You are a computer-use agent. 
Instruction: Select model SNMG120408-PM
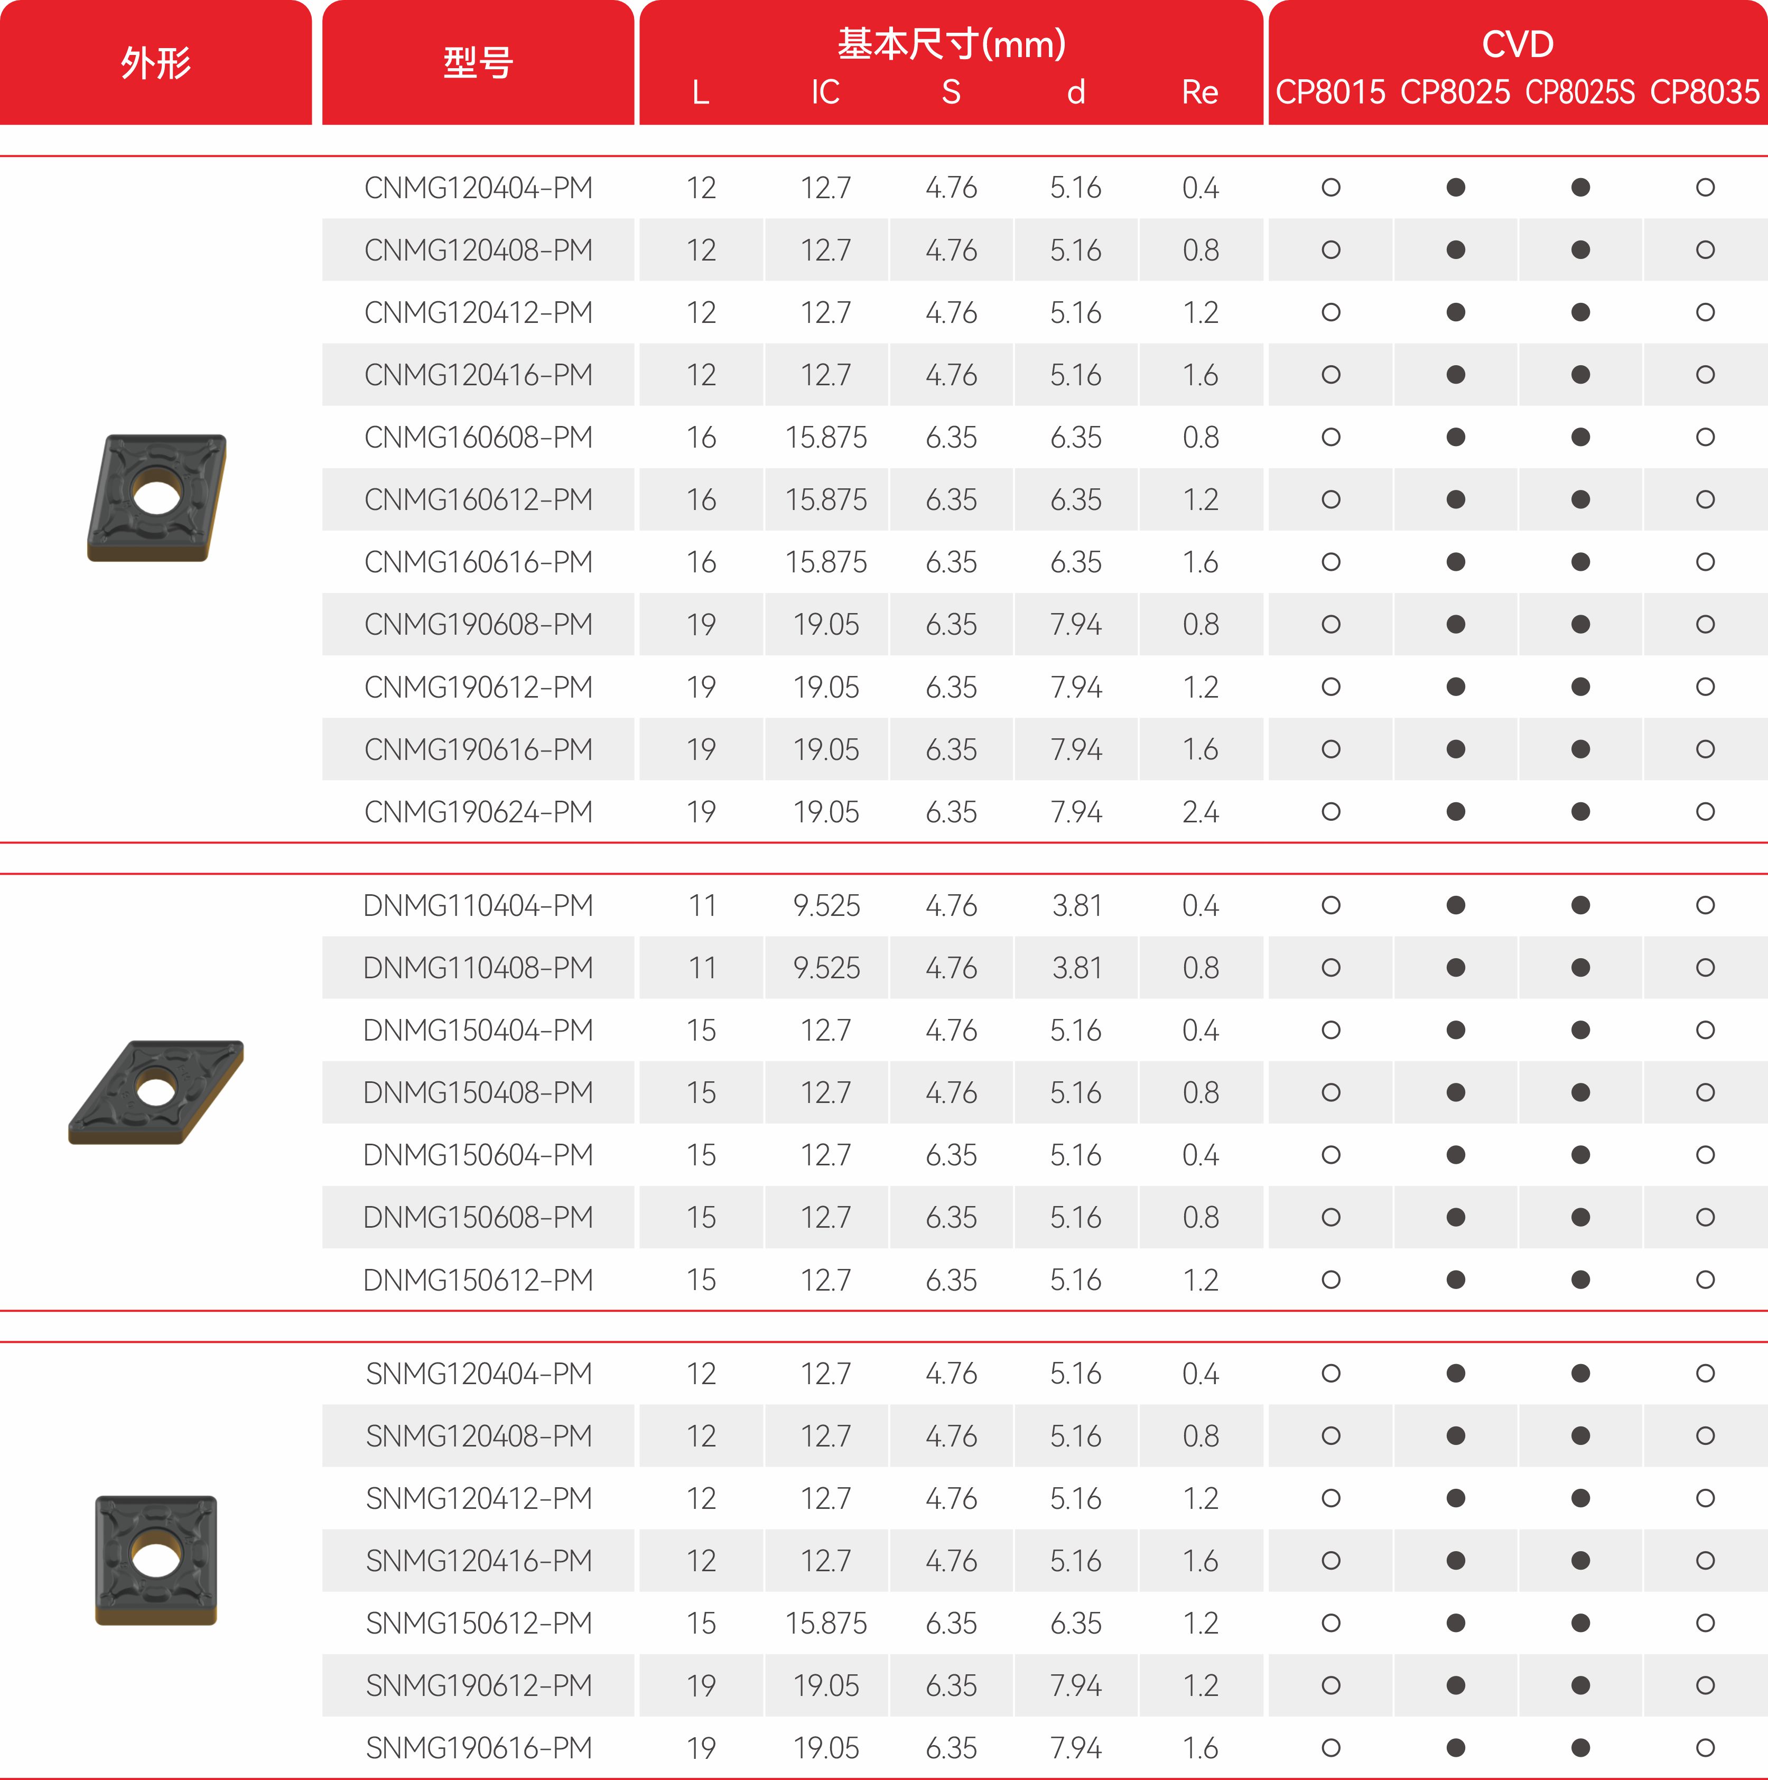click(478, 1435)
